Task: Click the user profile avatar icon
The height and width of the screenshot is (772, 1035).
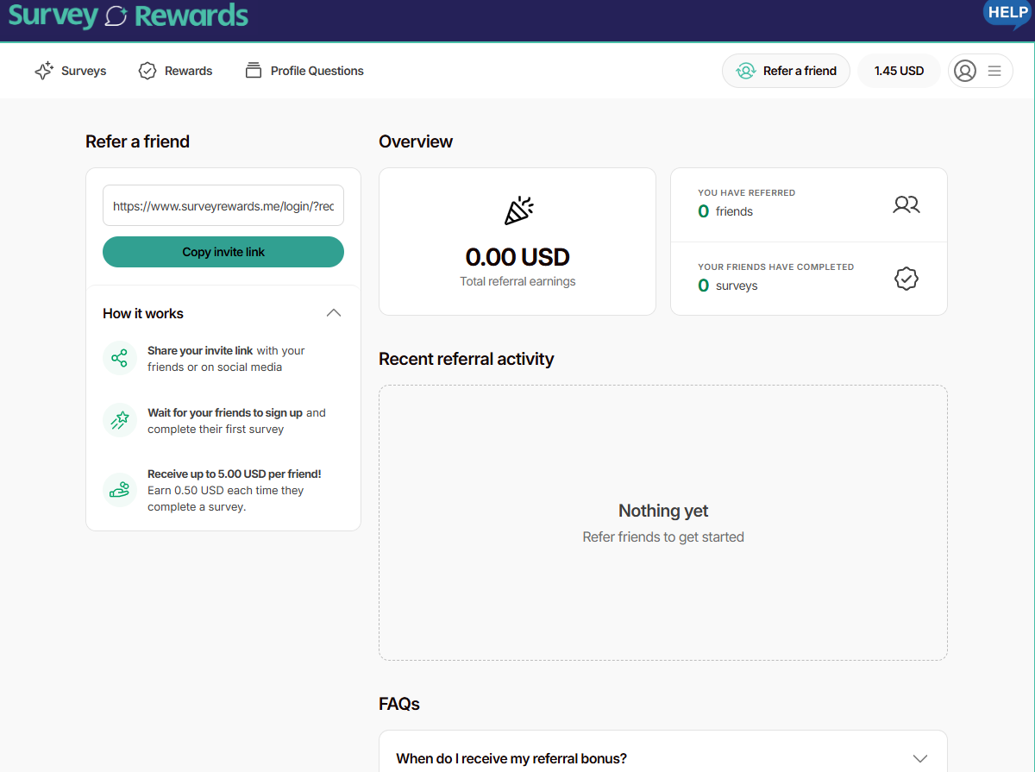Action: point(965,71)
